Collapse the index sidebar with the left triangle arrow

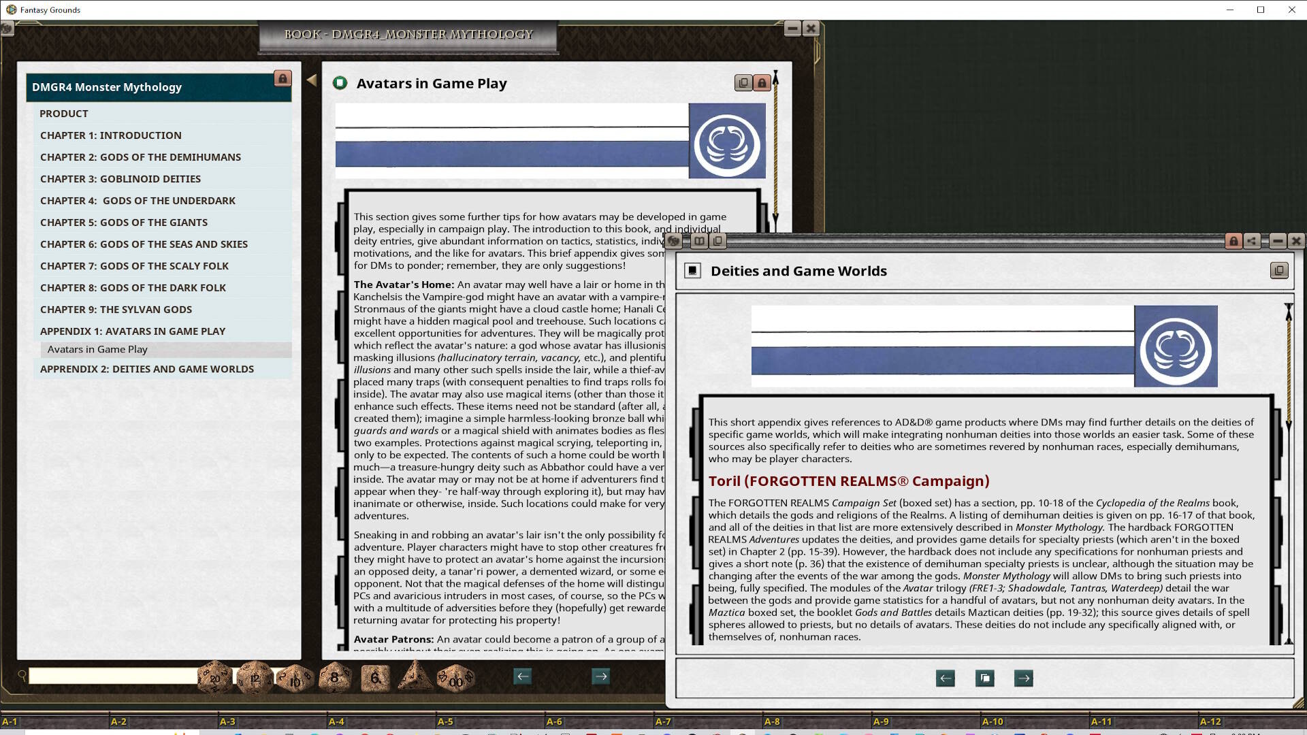pyautogui.click(x=312, y=80)
